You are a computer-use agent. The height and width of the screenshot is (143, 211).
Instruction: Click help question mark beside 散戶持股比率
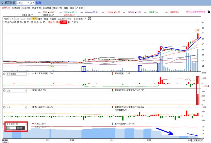pyautogui.click(x=29, y=124)
